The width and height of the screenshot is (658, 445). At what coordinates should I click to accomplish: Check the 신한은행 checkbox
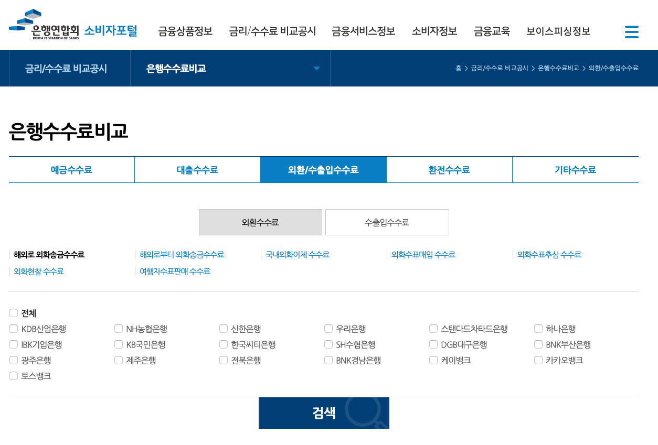[x=224, y=329]
